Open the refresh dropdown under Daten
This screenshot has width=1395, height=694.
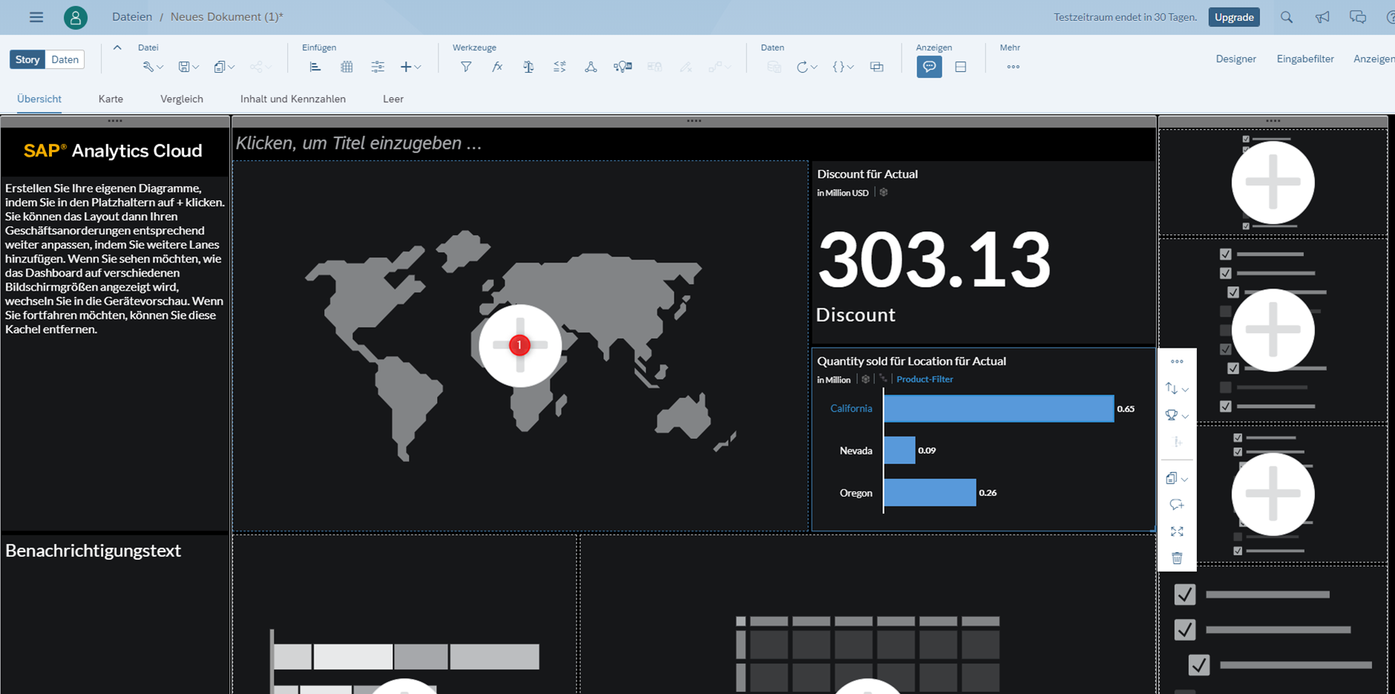(x=807, y=67)
